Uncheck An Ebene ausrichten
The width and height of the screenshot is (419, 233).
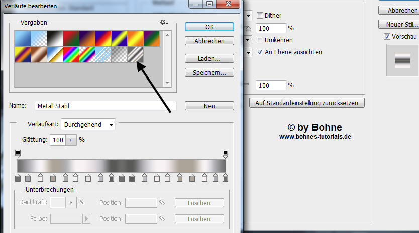pos(260,52)
